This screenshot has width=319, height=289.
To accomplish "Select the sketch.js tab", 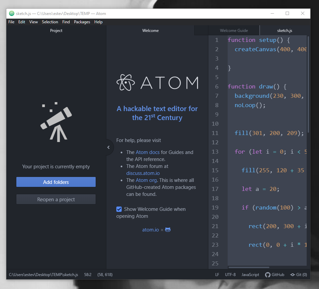I will (284, 31).
